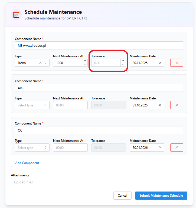196x208 pixels.
Task: Clear the Tacho type selection
Action: [x=40, y=63]
